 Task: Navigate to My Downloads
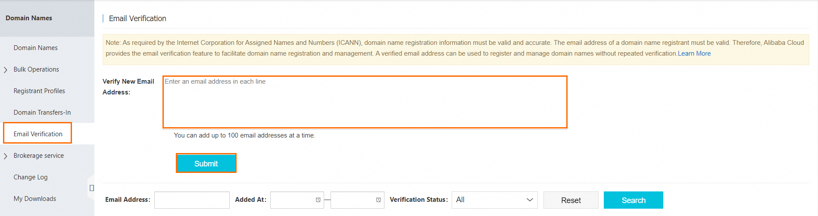click(x=35, y=199)
